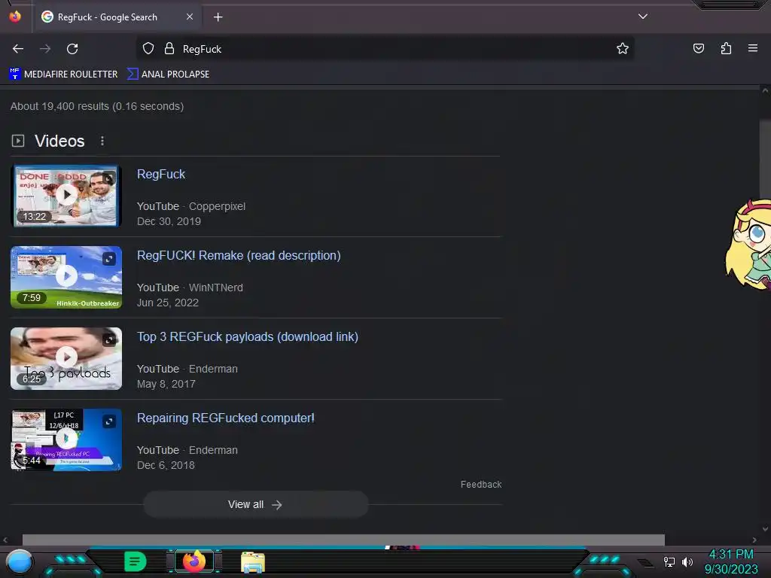Select the RegFuck - Google Search tab

click(117, 17)
